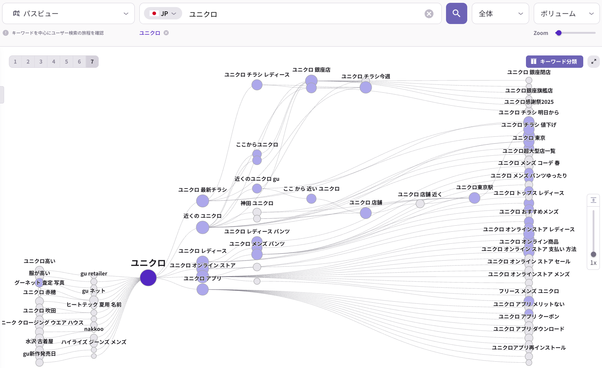Click the ユニクロ東京駅 node circle
The height and width of the screenshot is (368, 602).
point(474,198)
